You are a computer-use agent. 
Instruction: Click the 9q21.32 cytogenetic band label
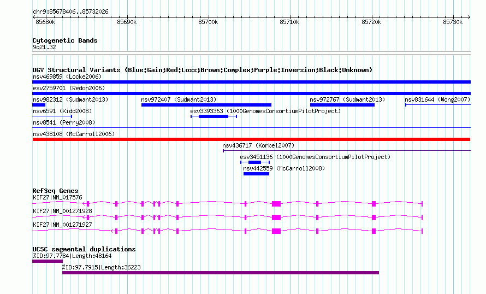(44, 47)
